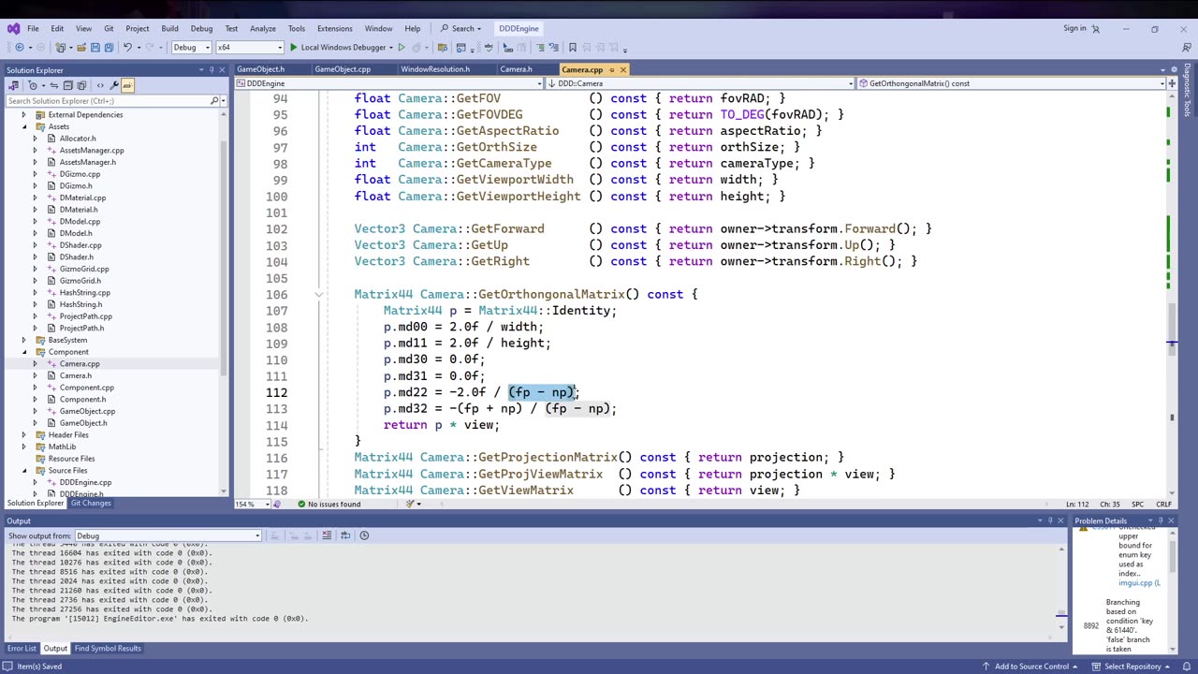This screenshot has height=674, width=1198.
Task: Click in Search Solution Explorer field
Action: (x=108, y=101)
